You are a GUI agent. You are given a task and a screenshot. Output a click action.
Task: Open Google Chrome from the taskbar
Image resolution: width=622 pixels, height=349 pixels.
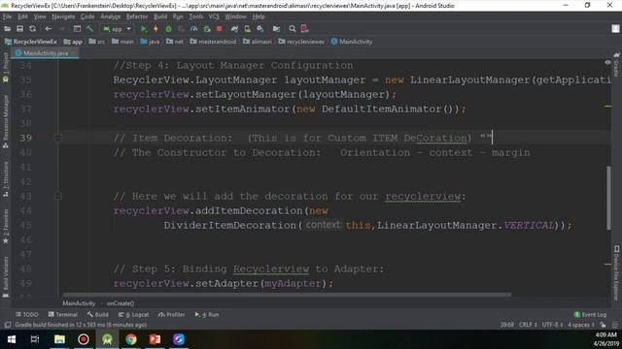pyautogui.click(x=131, y=339)
